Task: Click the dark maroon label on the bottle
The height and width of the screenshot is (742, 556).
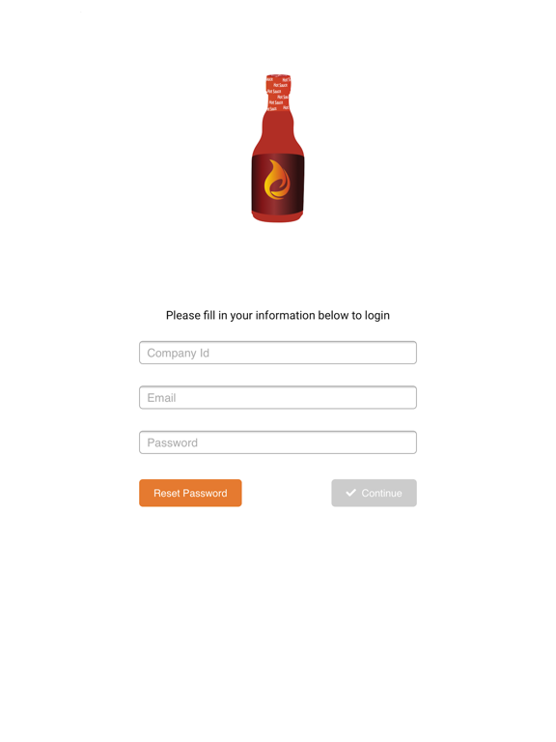Action: coord(278,184)
